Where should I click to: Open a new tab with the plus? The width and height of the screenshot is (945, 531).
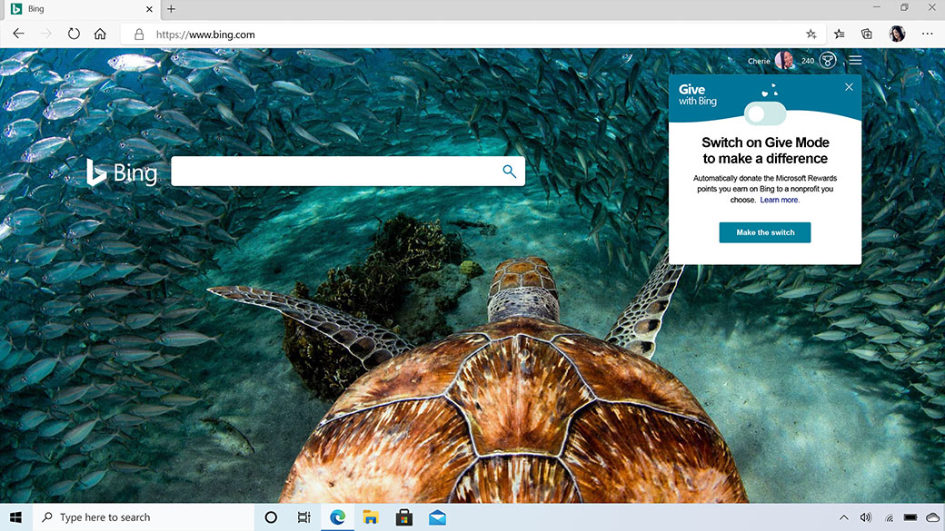(x=171, y=9)
